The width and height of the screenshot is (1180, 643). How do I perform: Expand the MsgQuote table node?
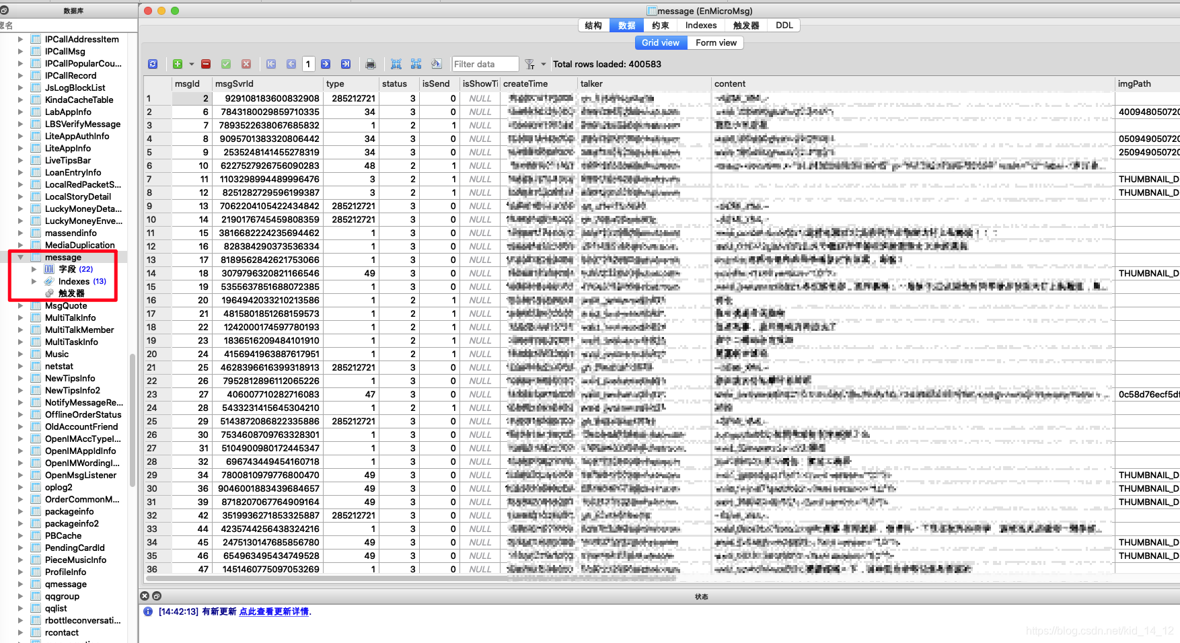pyautogui.click(x=20, y=306)
